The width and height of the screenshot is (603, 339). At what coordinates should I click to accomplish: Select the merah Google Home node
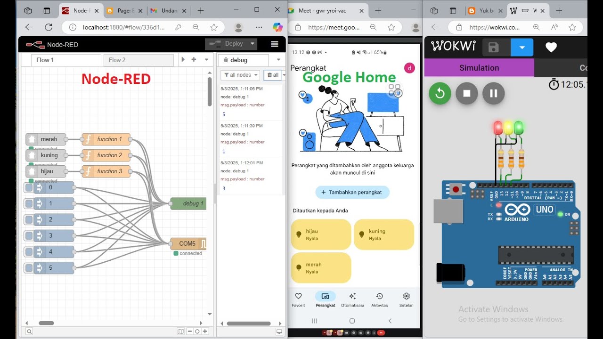46,139
